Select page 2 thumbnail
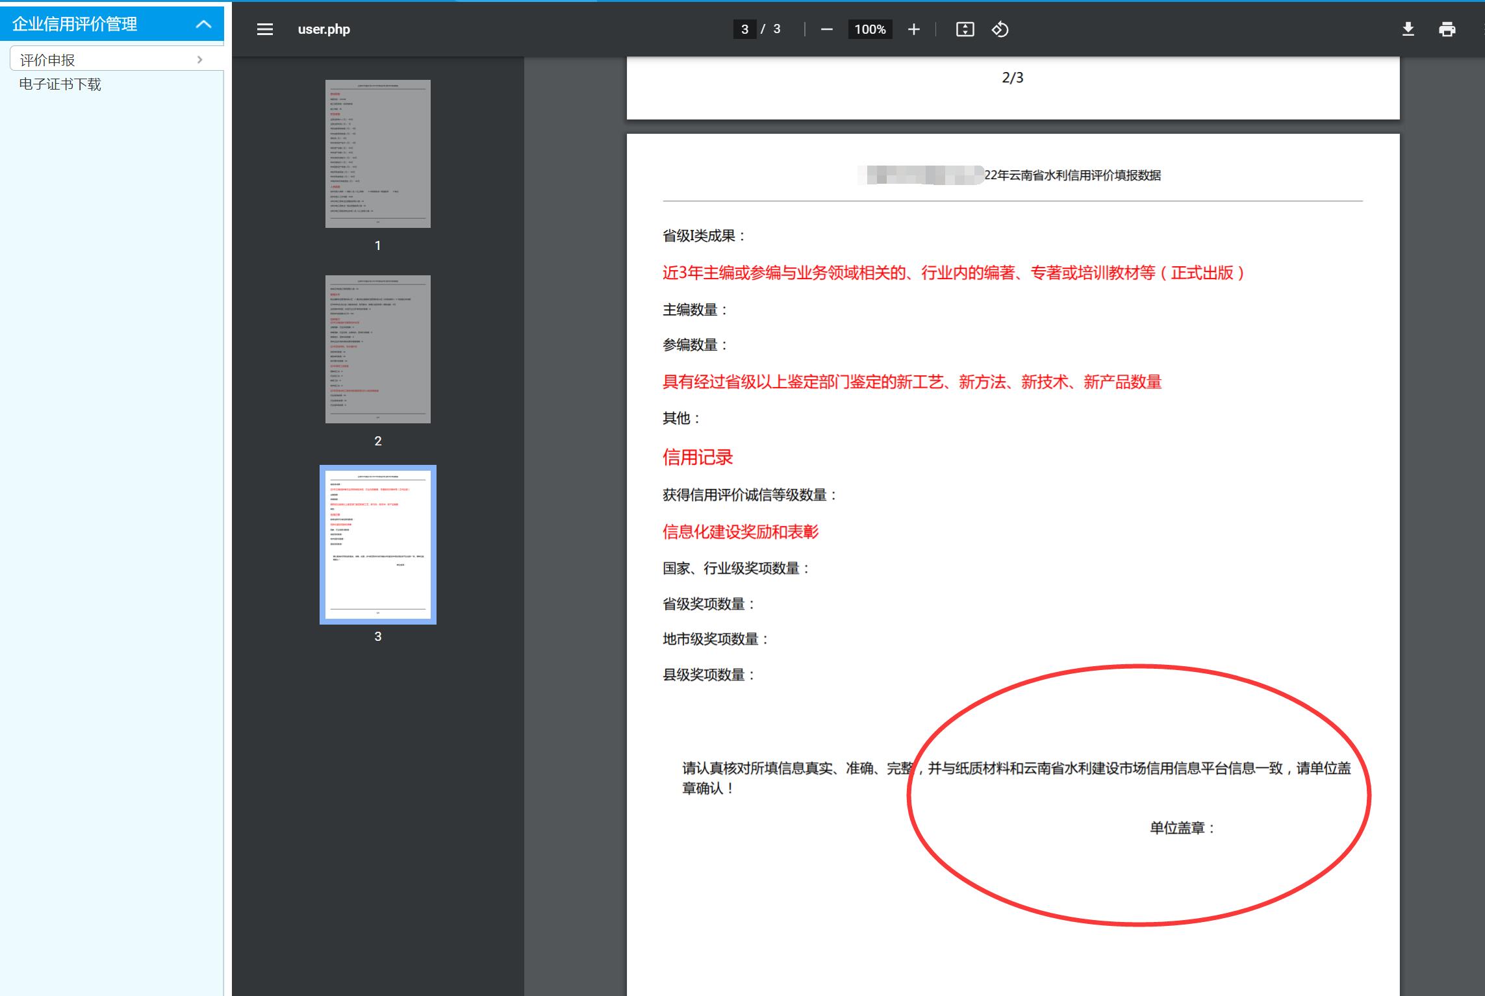Viewport: 1485px width, 996px height. tap(377, 349)
